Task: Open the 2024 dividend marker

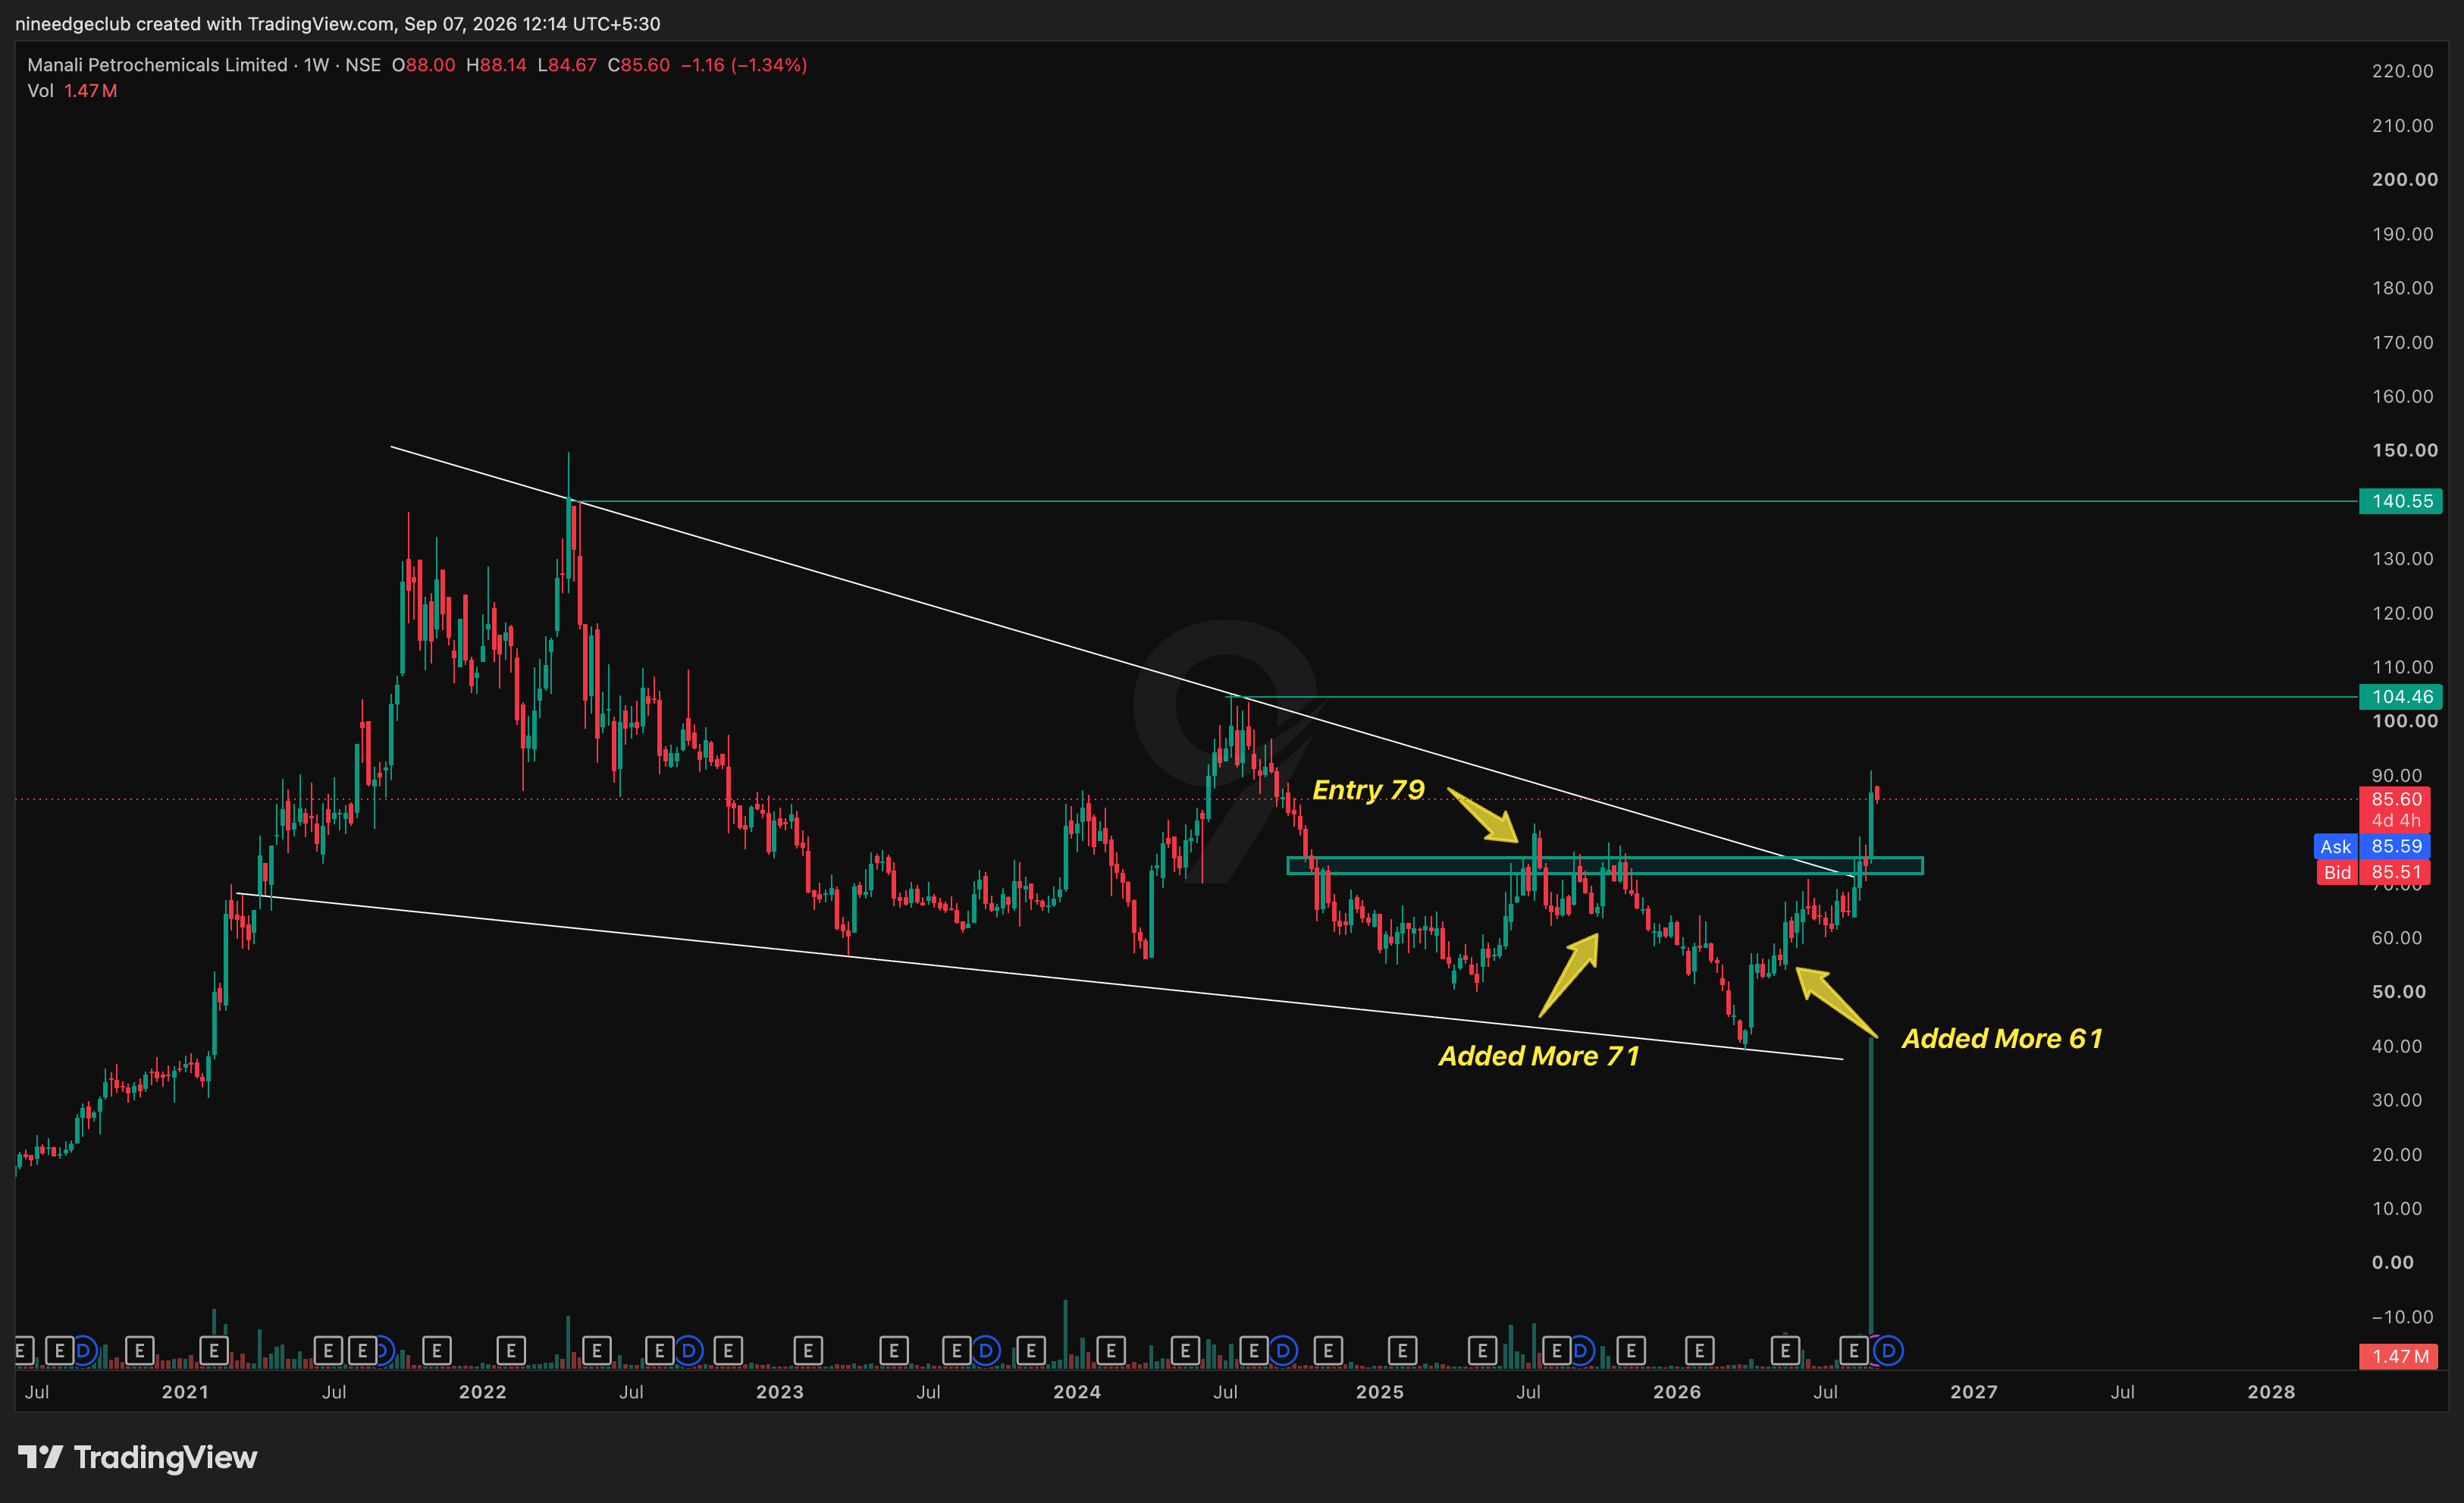Action: pos(1283,1351)
